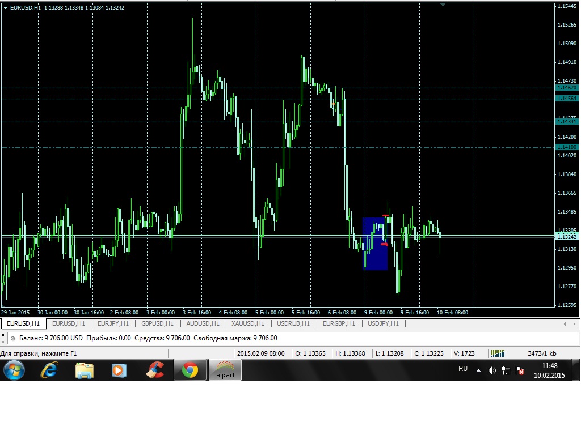Open the Action Center flag icon
The image size is (581, 435).
[520, 370]
